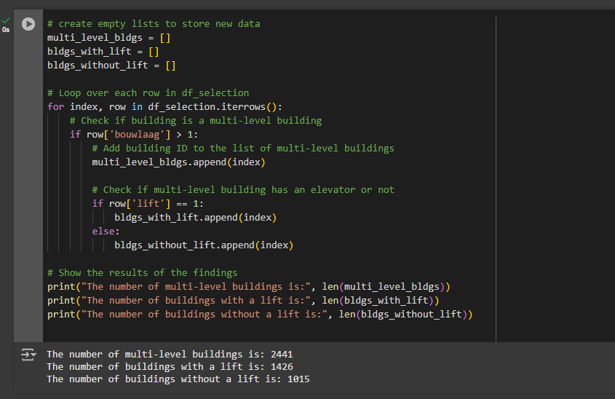Click the 0s execution time label
Image resolution: width=615 pixels, height=399 pixels.
coord(7,30)
